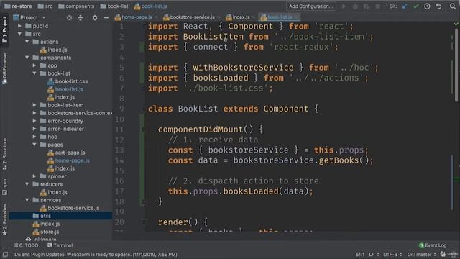Open the Terminal tool window tab
460x259 pixels.
click(x=60, y=245)
